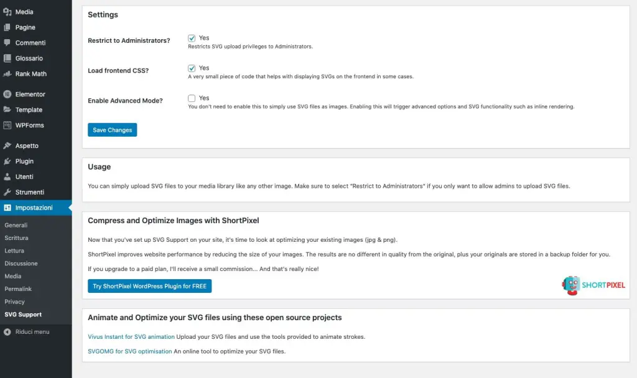The height and width of the screenshot is (378, 637).
Task: Click Try ShortPixel WordPress Plugin for FREE
Action: click(x=149, y=286)
